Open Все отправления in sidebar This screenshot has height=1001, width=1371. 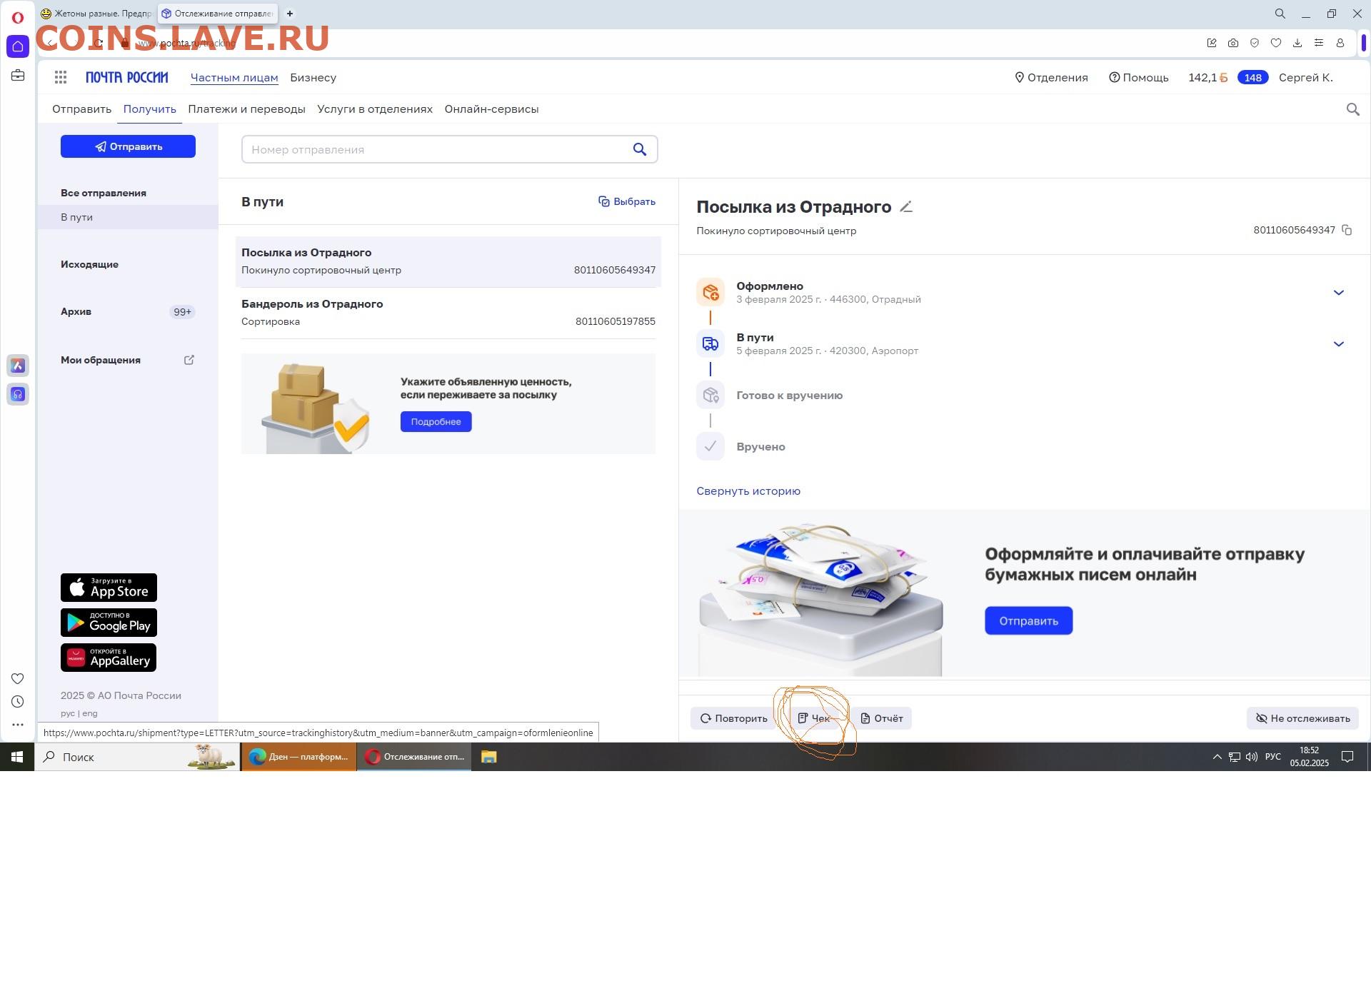tap(104, 193)
